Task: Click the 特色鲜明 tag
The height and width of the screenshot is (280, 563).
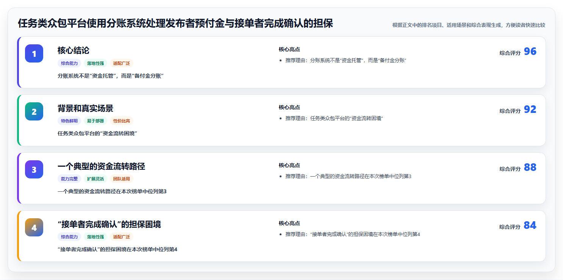Action: 69,121
